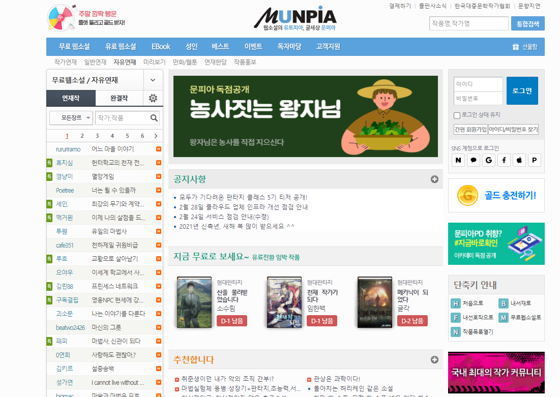Click the gold coin 골드 충전하기 icon
Screen dimensions: 560x397
tap(467, 195)
